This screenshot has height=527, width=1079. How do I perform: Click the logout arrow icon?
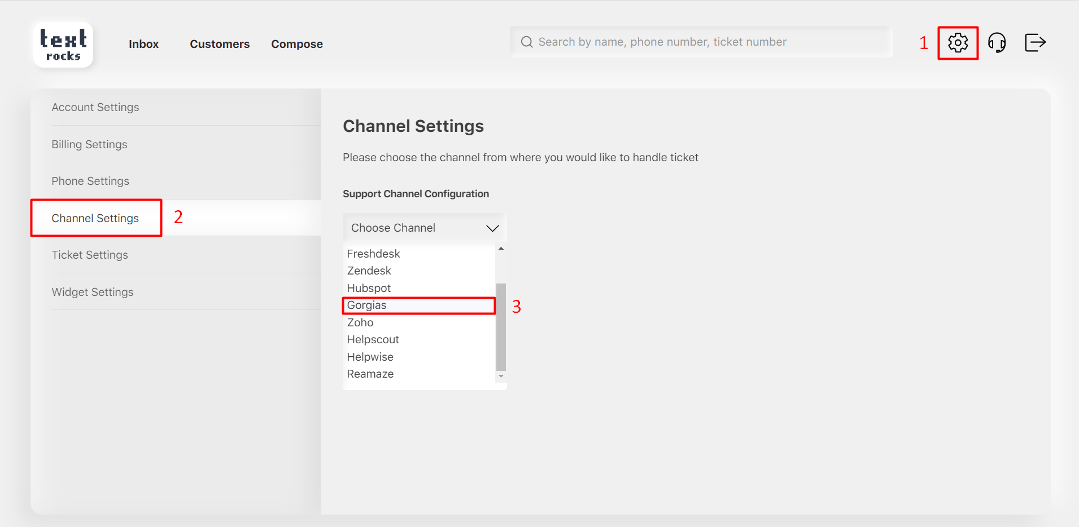click(1035, 43)
